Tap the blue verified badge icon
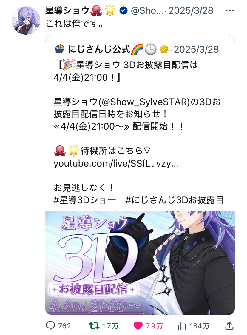This screenshot has width=247, height=335. coord(123,10)
